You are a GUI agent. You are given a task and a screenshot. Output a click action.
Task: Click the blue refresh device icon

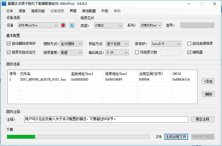(72, 25)
